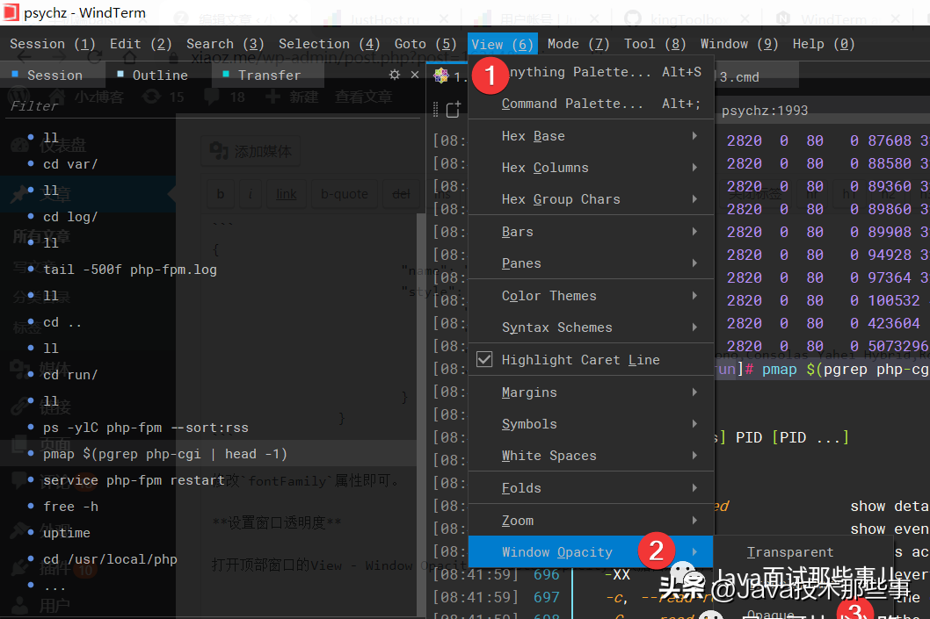The height and width of the screenshot is (619, 930).
Task: Open the Selection menu
Action: (329, 44)
